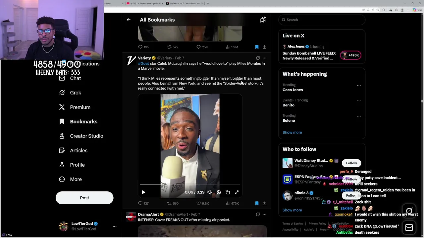Repost the top post (572)

point(173,47)
